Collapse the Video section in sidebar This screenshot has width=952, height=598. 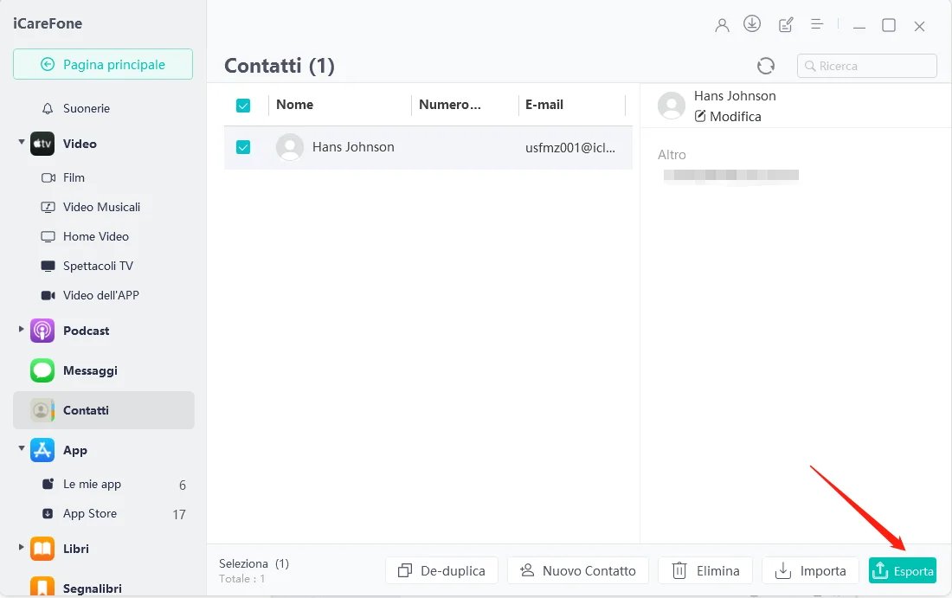click(x=21, y=144)
